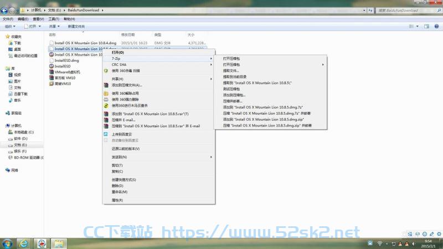The width and height of the screenshot is (443, 249).
Task: Open the 文件(F) menu
Action: [8, 19]
